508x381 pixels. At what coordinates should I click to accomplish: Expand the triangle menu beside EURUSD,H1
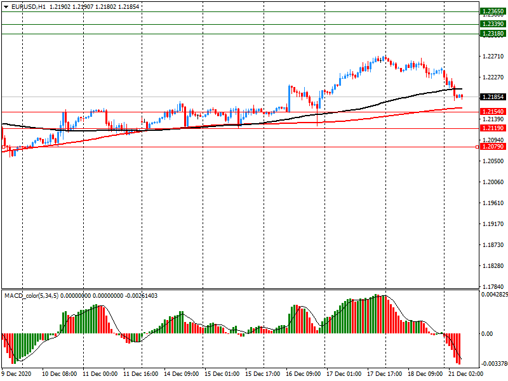(x=6, y=7)
